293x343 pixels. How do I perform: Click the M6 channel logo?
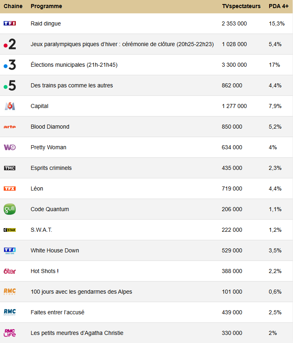pos(10,106)
